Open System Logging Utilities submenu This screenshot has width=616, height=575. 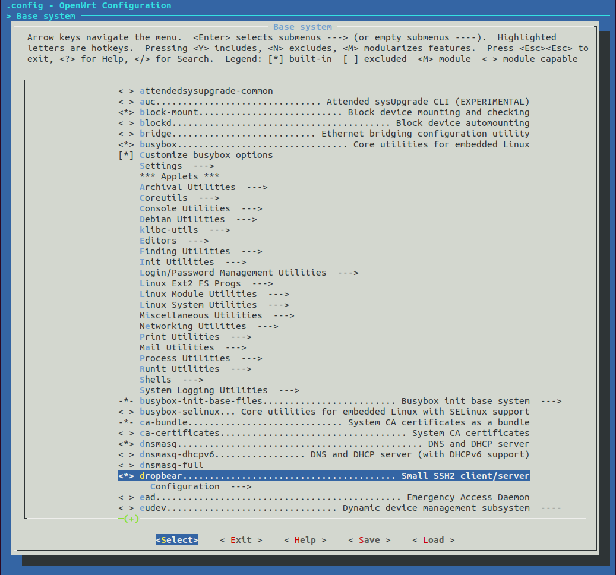click(x=220, y=390)
